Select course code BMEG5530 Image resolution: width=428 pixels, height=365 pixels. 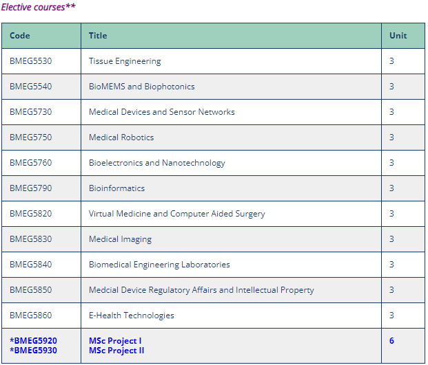30,61
